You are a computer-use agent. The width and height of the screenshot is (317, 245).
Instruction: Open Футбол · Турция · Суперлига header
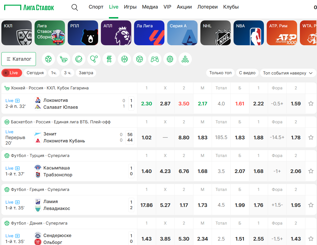point(40,156)
